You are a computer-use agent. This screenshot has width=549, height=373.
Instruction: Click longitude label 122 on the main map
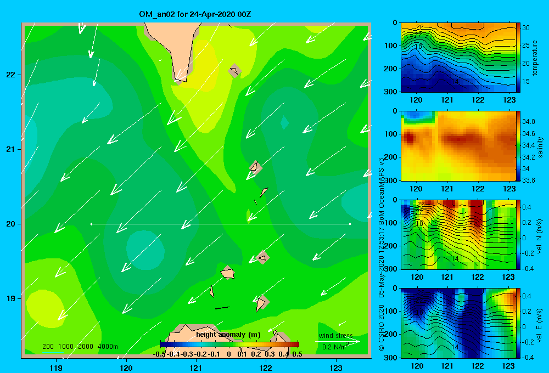[x=266, y=368]
